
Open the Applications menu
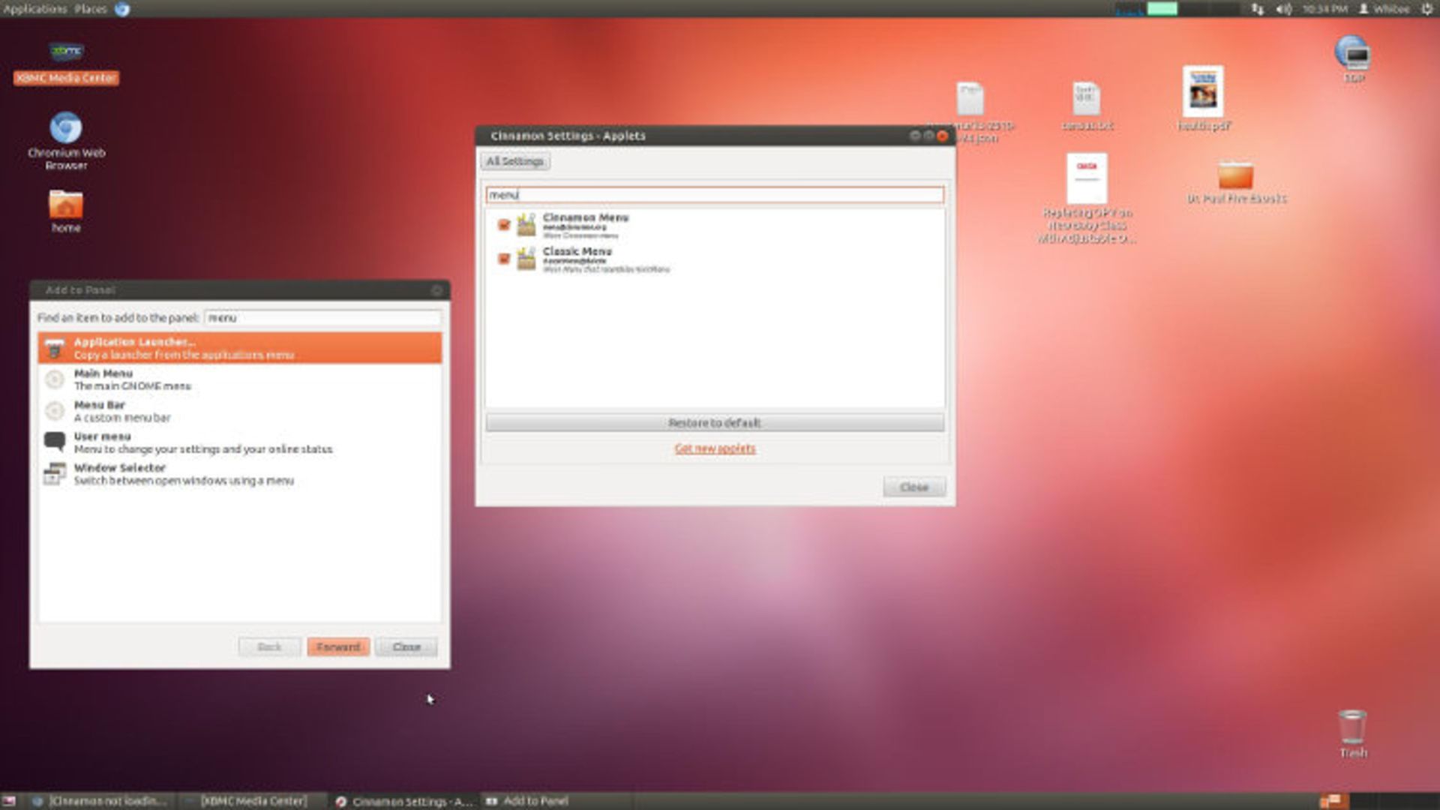point(35,9)
